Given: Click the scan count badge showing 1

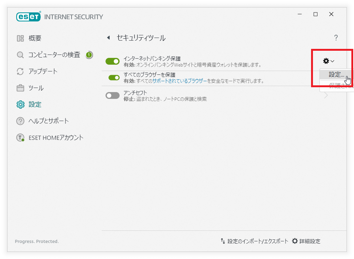Looking at the screenshot, I should (x=89, y=55).
